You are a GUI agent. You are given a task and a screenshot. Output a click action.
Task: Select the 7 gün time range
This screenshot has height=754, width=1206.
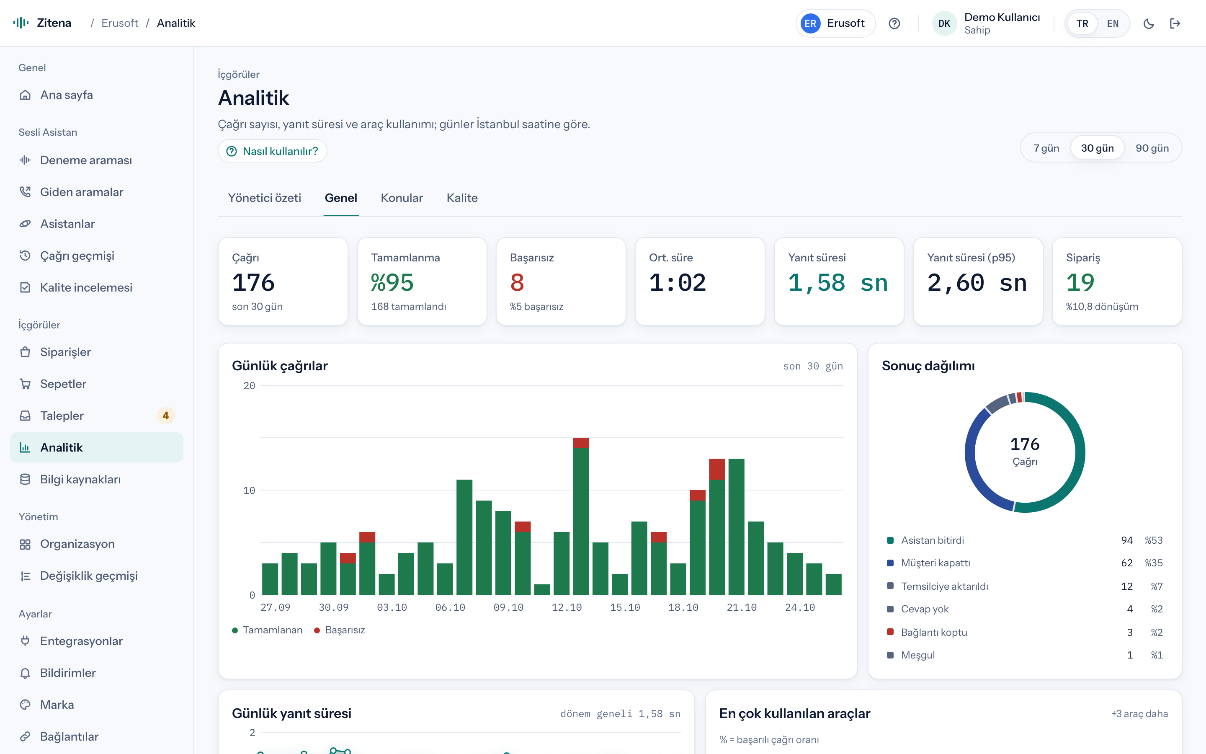tap(1046, 148)
